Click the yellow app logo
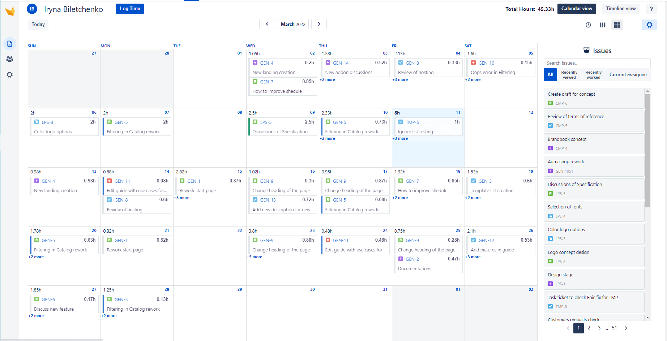Image resolution: width=667 pixels, height=341 pixels. tap(10, 11)
